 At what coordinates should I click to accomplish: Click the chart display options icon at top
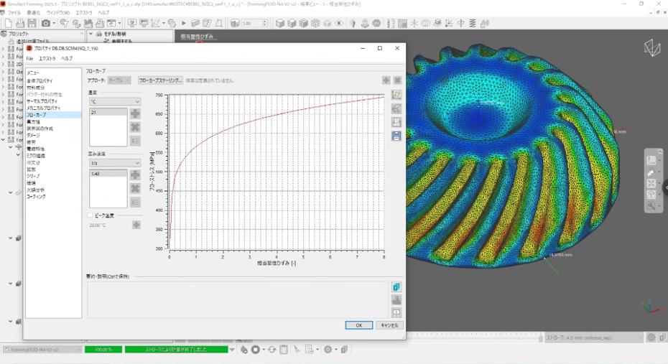pyautogui.click(x=396, y=95)
